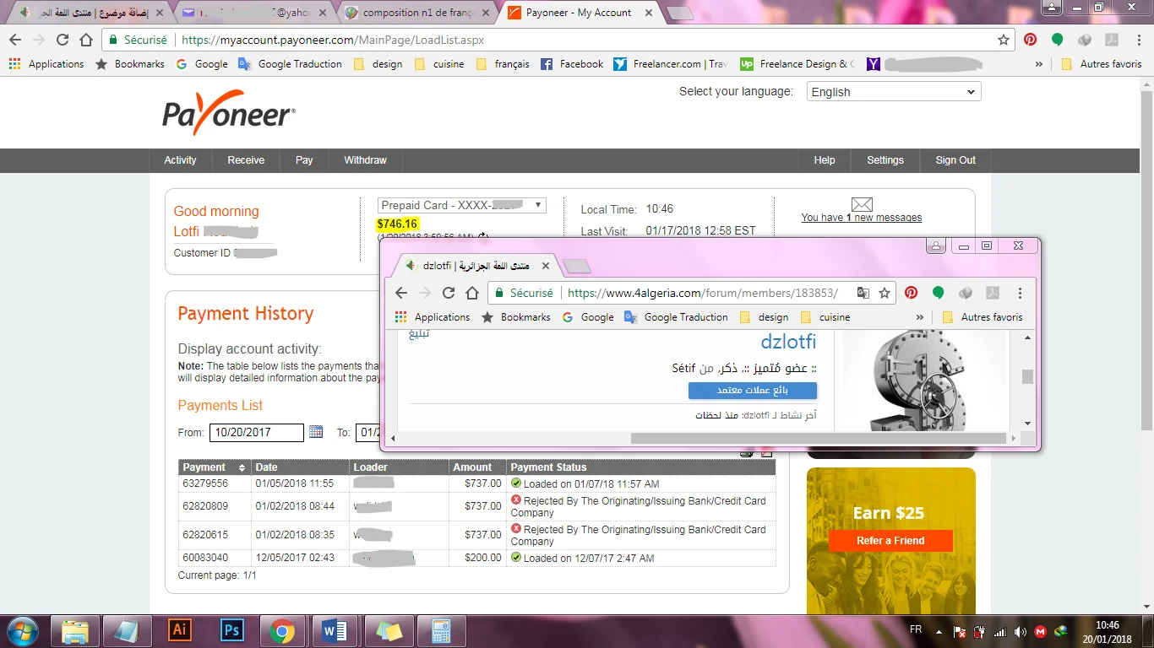Screen dimensions: 1154x648
Task: Open the new messages link
Action: tap(861, 218)
